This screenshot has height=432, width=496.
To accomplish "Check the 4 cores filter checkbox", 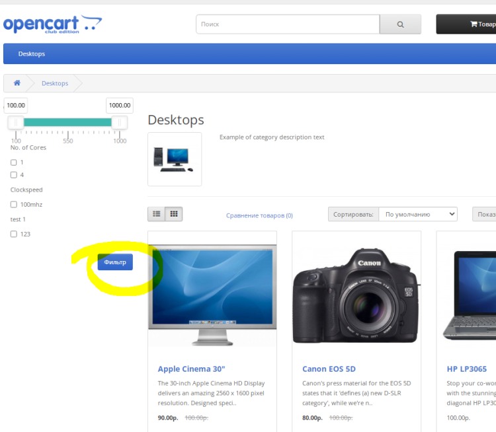I will (14, 175).
